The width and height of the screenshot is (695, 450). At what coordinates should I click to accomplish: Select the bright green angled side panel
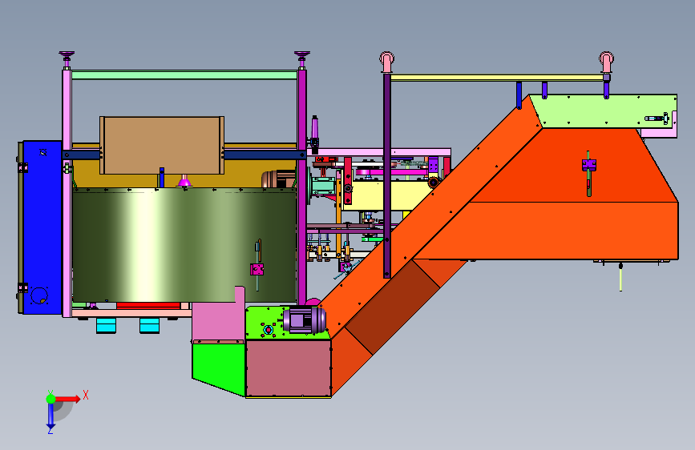click(x=219, y=368)
